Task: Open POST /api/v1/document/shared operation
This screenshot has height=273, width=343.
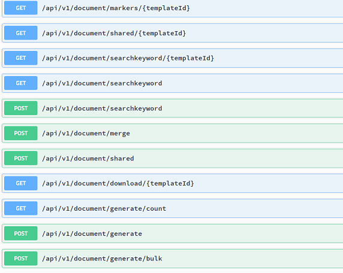Action: [x=173, y=158]
